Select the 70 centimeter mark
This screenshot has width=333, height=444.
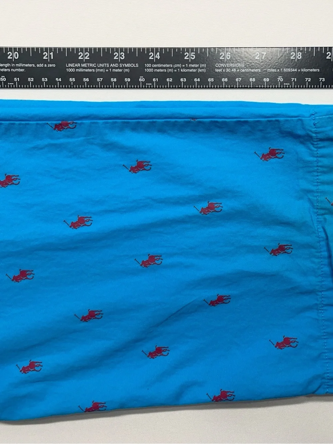pyautogui.click(x=280, y=80)
